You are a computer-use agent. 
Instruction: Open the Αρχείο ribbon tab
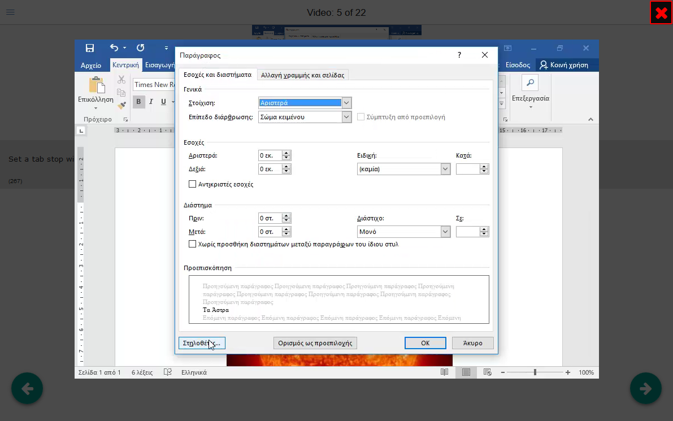[90, 65]
